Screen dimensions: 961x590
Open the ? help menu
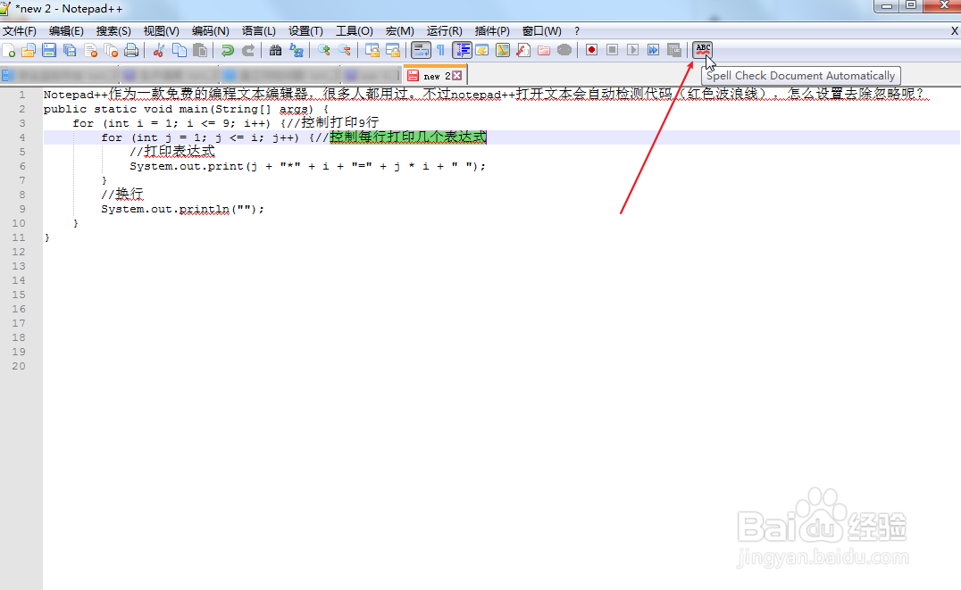(577, 30)
